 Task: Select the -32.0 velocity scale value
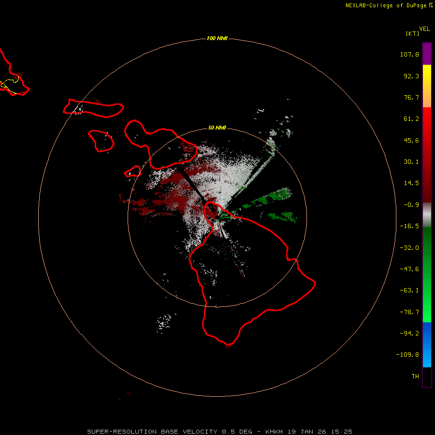point(409,248)
